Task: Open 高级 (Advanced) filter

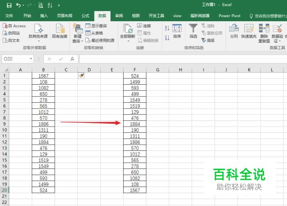Action: [x=208, y=41]
